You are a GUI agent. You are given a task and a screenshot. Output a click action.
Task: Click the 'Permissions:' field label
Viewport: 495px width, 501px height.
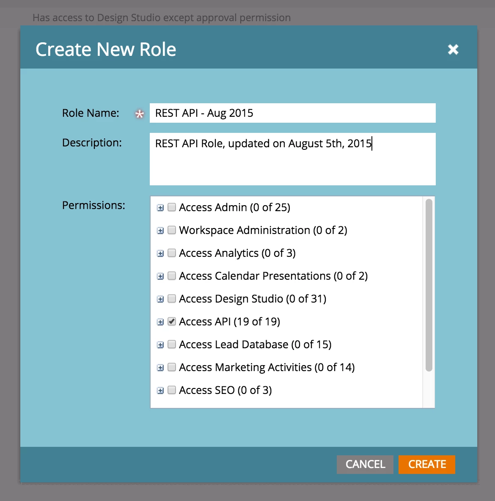(x=93, y=205)
